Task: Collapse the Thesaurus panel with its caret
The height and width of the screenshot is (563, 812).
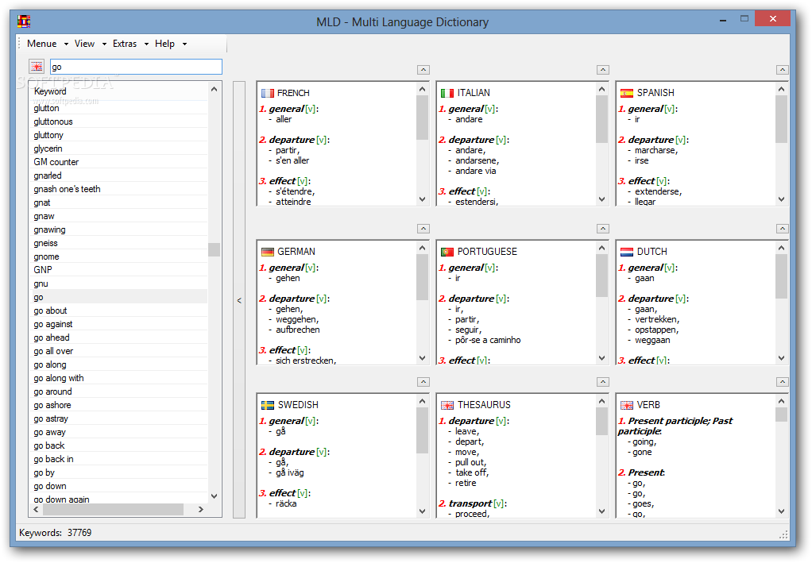Action: pyautogui.click(x=603, y=382)
